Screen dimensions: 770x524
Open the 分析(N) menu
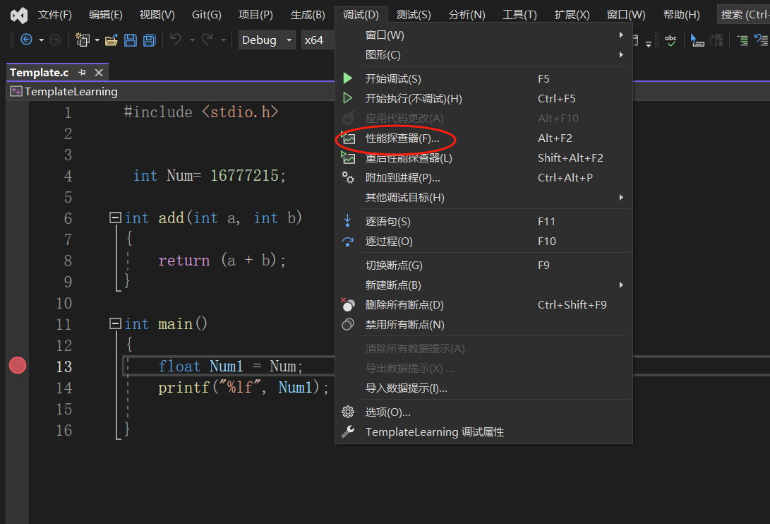[x=467, y=15]
